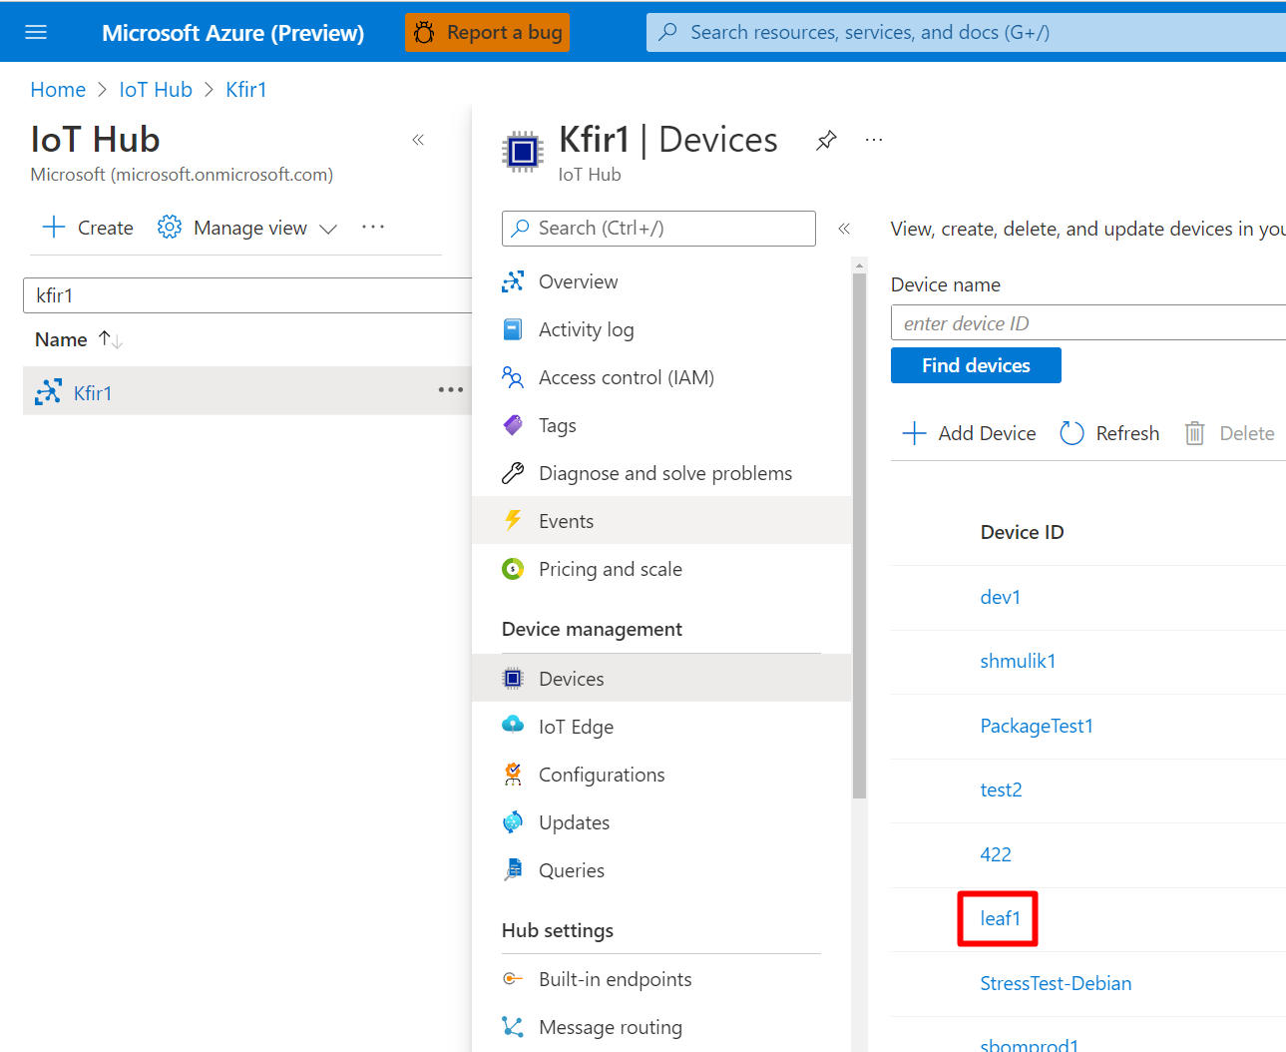Click the Report a bug button
Screen dimensions: 1286x1052
(x=487, y=32)
